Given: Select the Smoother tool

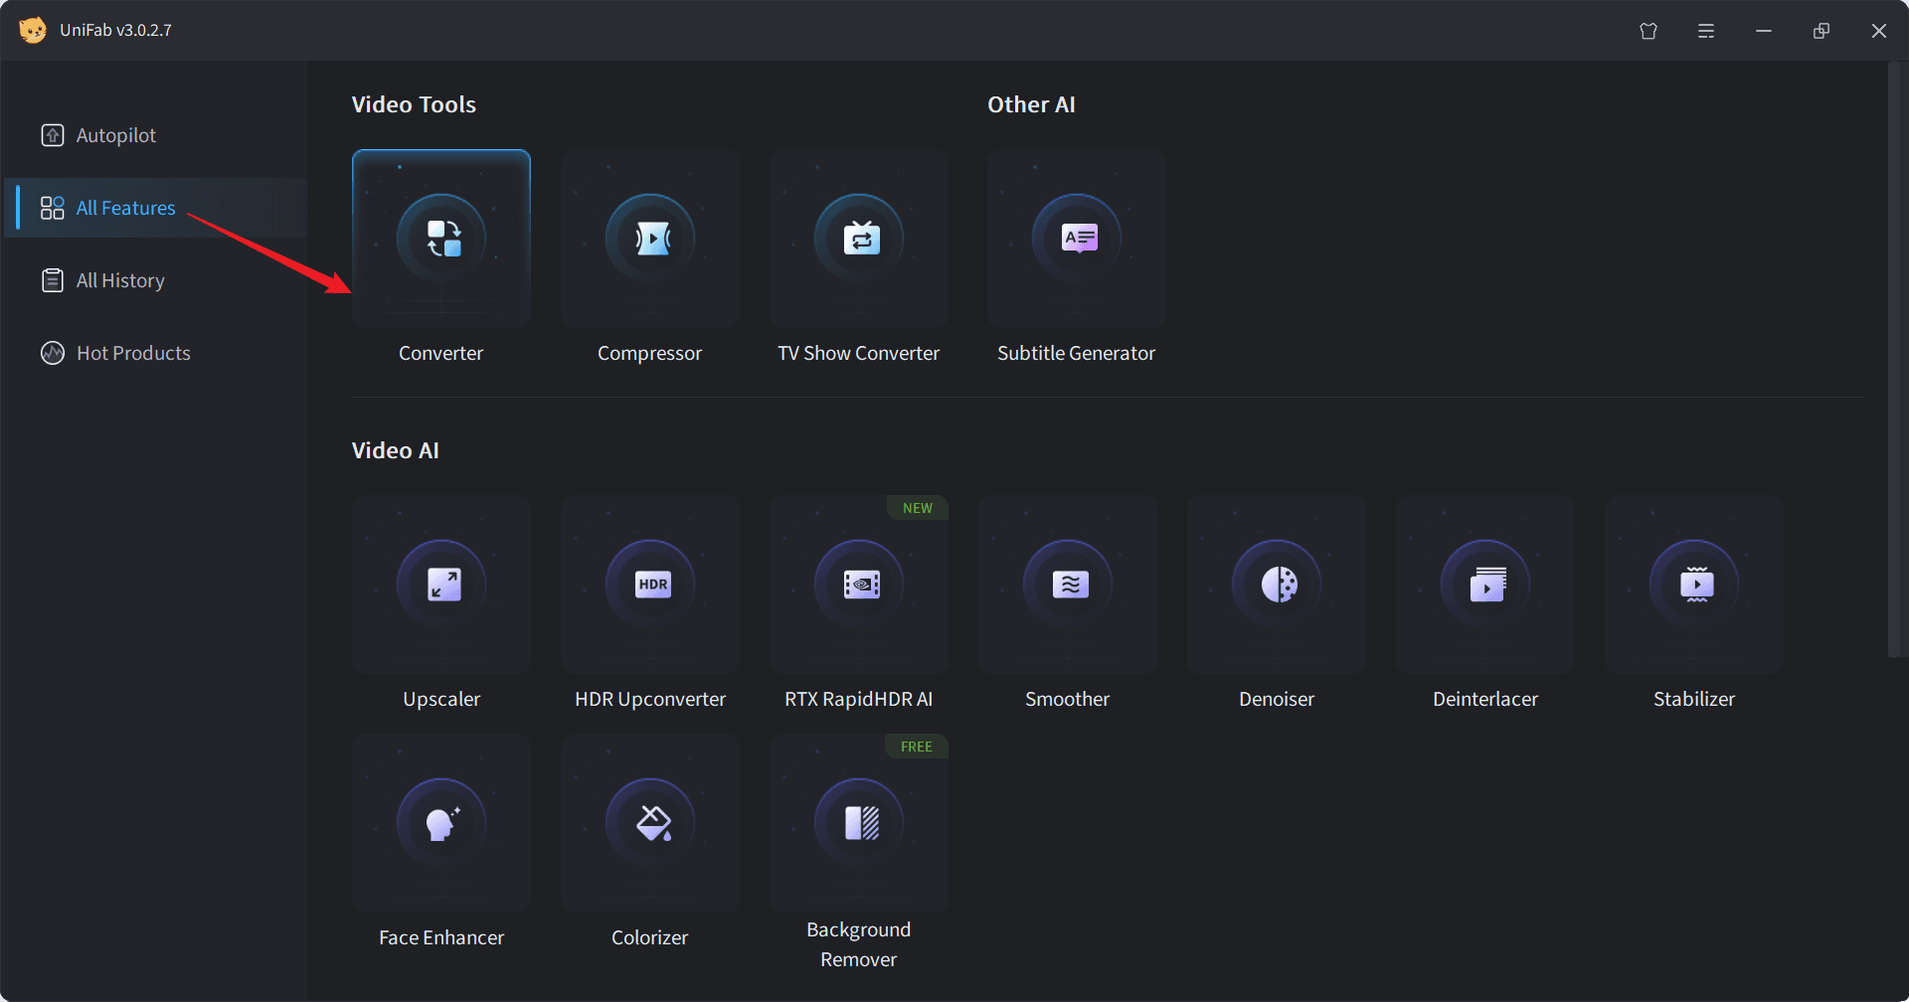Looking at the screenshot, I should (x=1067, y=585).
